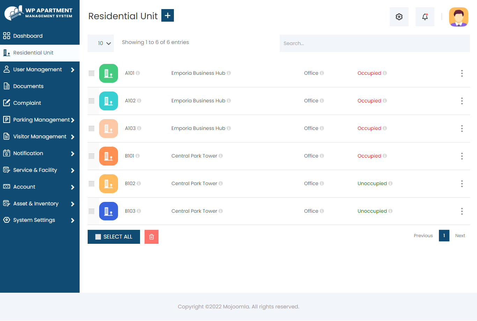Click the teal building icon for A102

coord(109,101)
